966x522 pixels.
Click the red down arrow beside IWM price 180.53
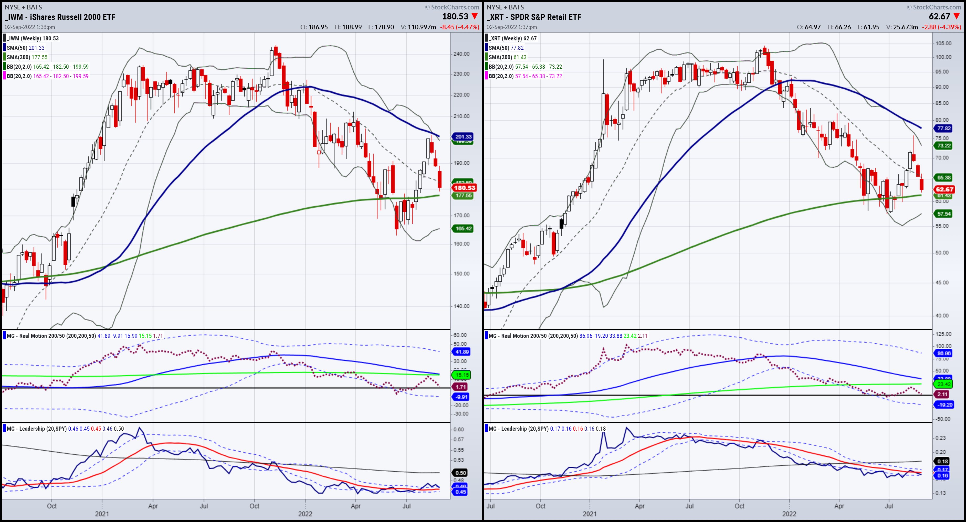[x=475, y=16]
